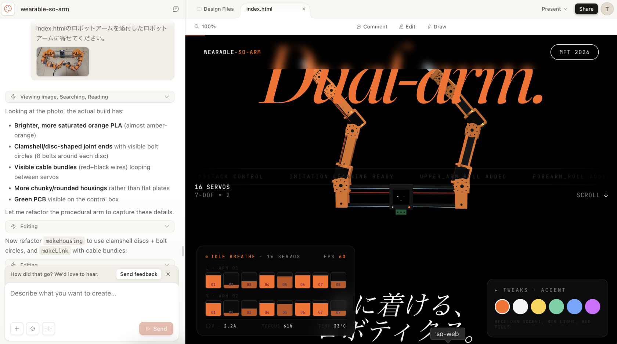Open the 100% zoom control
The width and height of the screenshot is (617, 344).
click(x=205, y=26)
